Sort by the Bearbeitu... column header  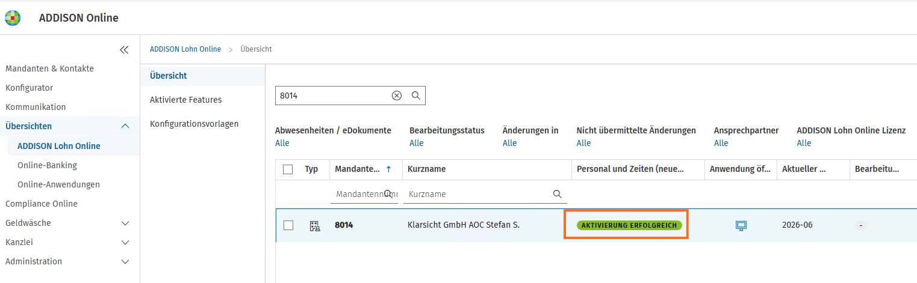877,169
